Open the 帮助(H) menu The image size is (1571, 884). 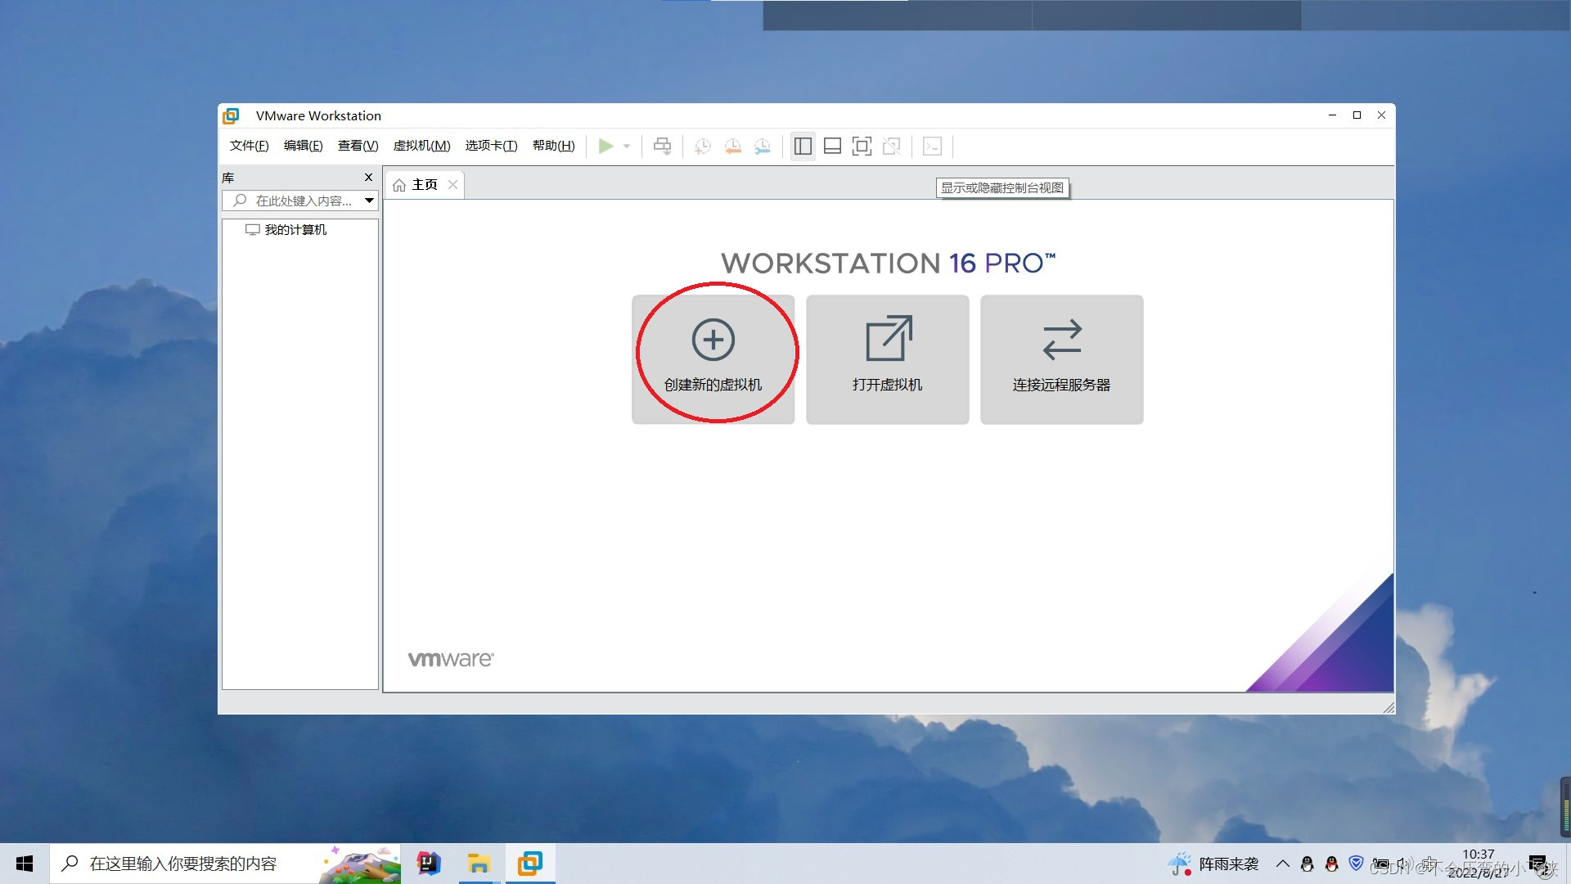click(x=553, y=146)
